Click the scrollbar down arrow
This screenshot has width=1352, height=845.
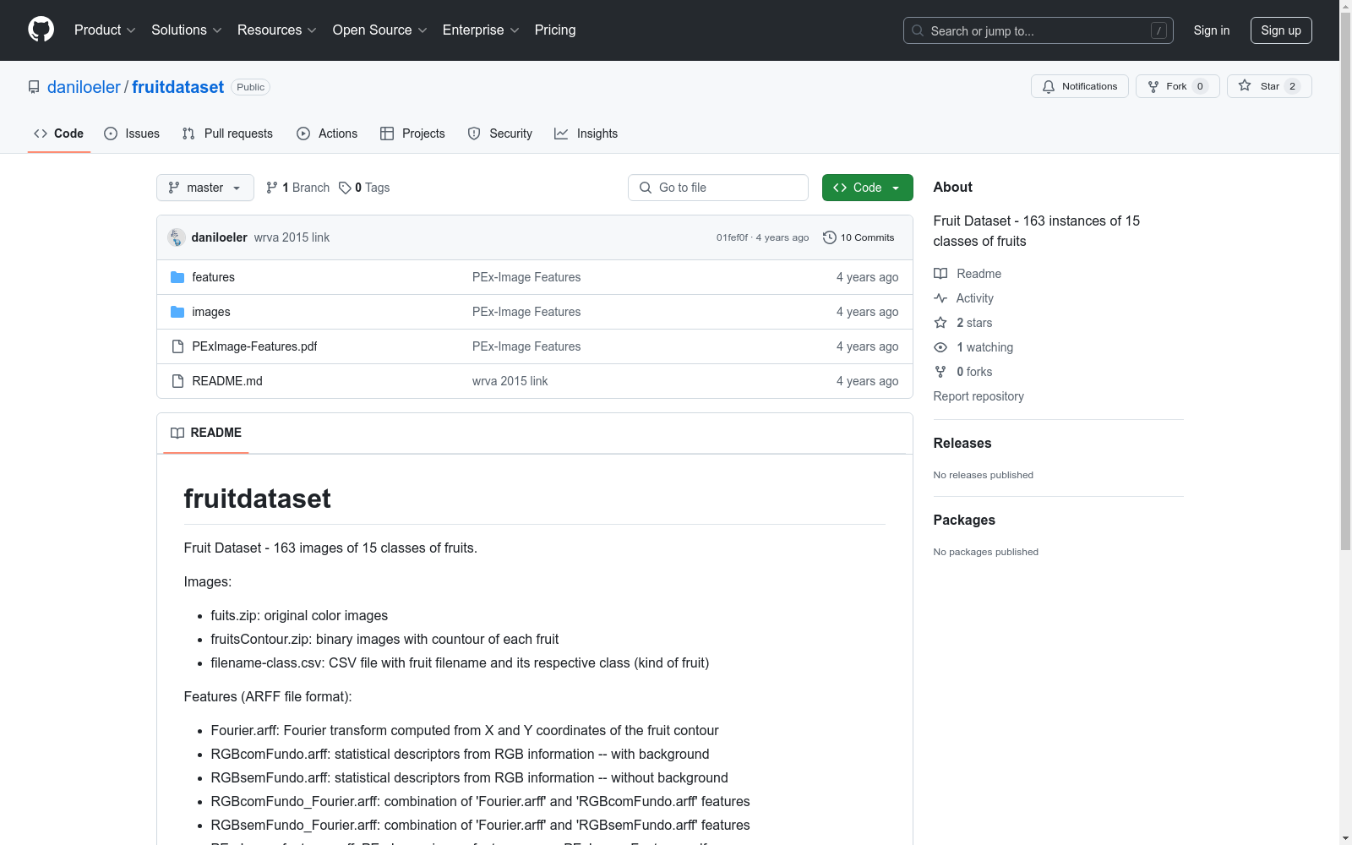[1345, 838]
